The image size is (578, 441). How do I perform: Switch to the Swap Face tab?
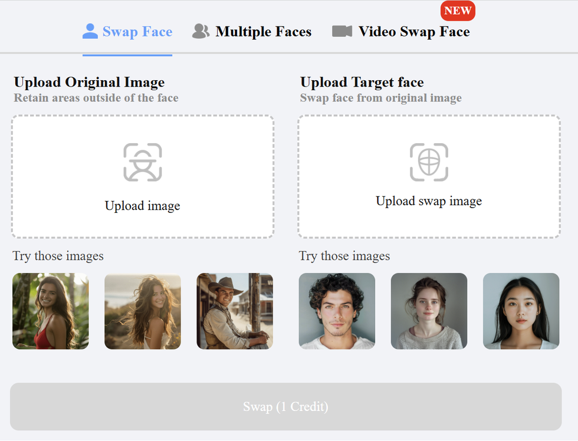click(137, 32)
